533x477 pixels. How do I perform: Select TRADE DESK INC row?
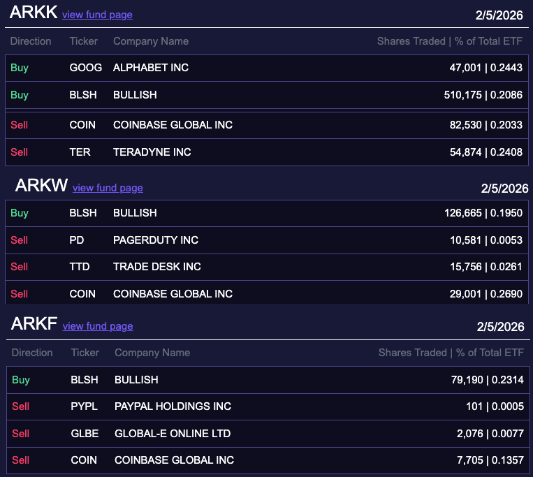(x=157, y=267)
